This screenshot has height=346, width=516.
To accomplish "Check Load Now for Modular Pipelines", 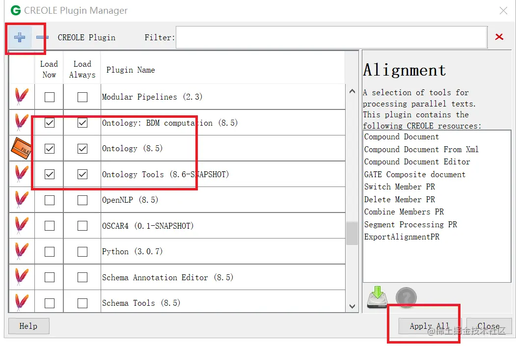I will [50, 97].
